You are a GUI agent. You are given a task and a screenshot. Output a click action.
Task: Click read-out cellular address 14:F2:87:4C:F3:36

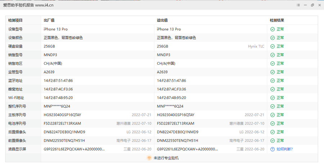[171, 89]
